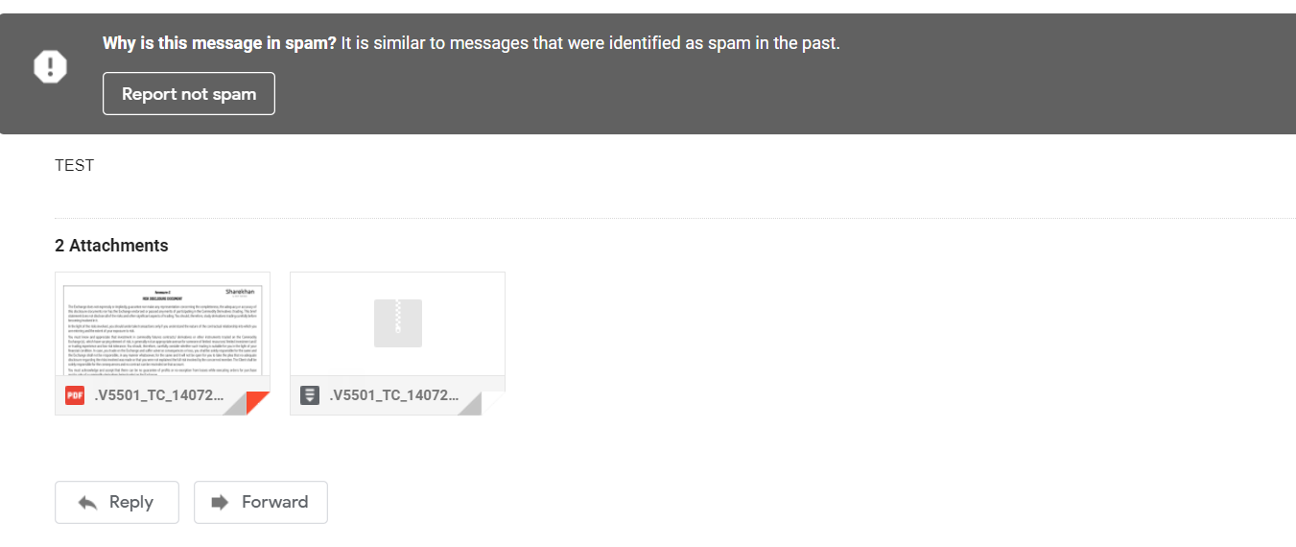Screen dimensions: 1296x547
Task: Click the Sharekhan logo in PDF preview
Action: pyautogui.click(x=240, y=290)
